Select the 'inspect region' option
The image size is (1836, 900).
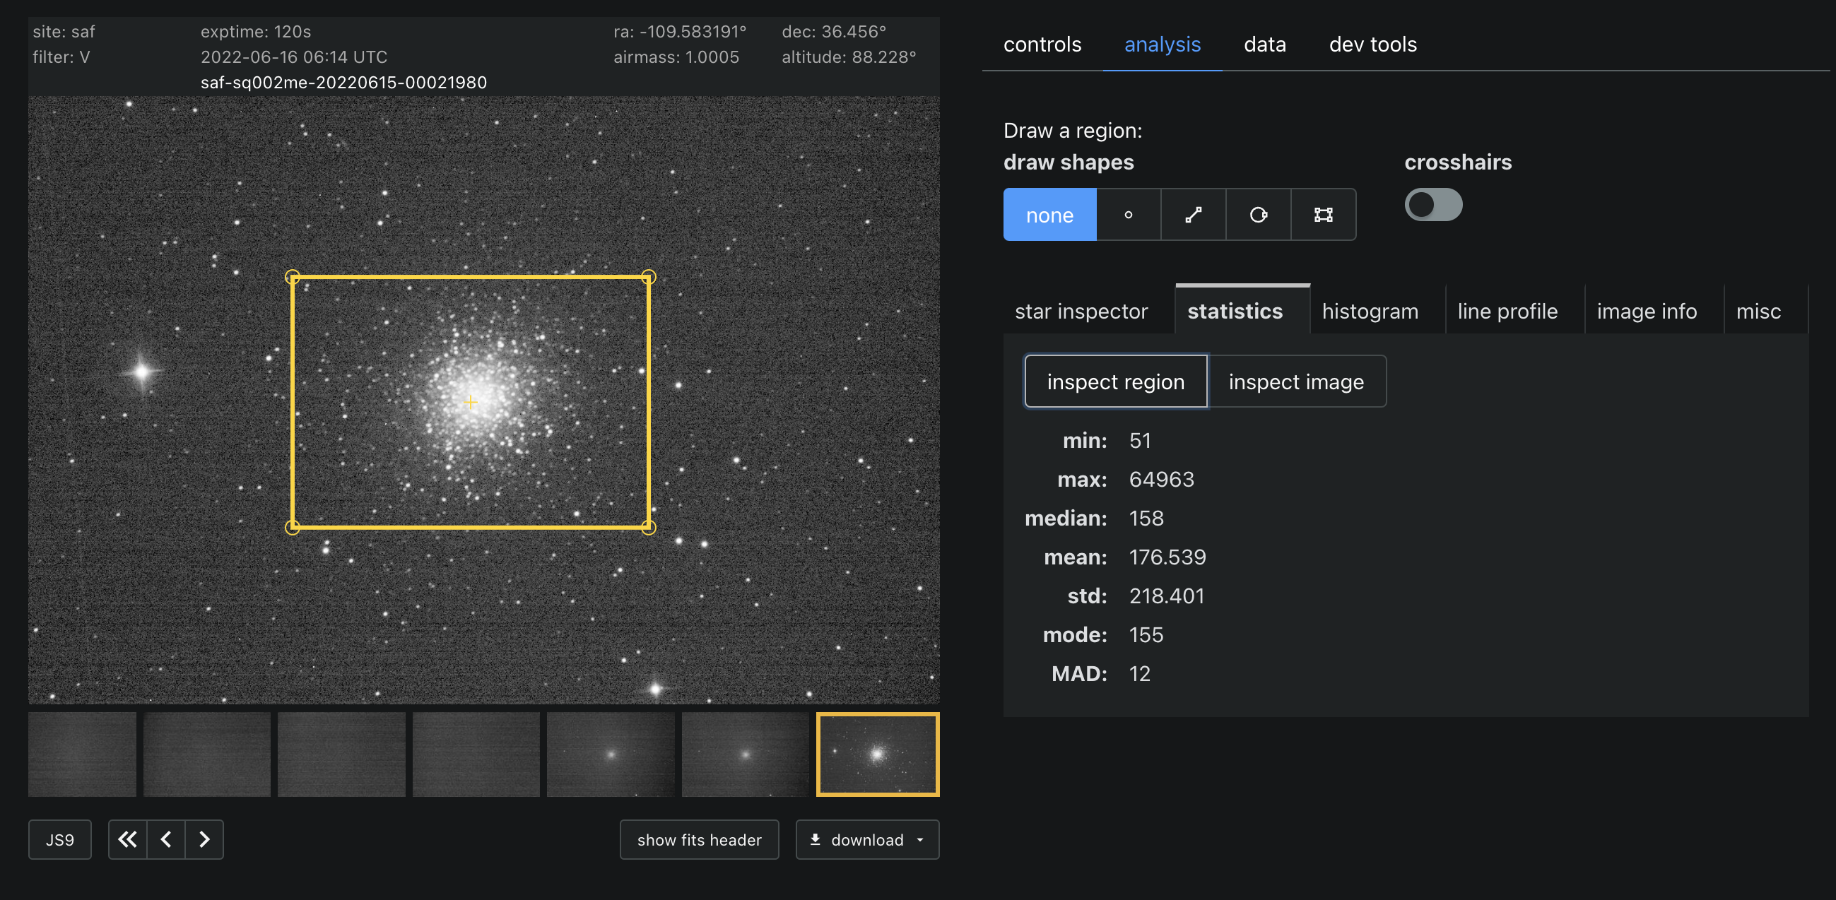[x=1115, y=382]
